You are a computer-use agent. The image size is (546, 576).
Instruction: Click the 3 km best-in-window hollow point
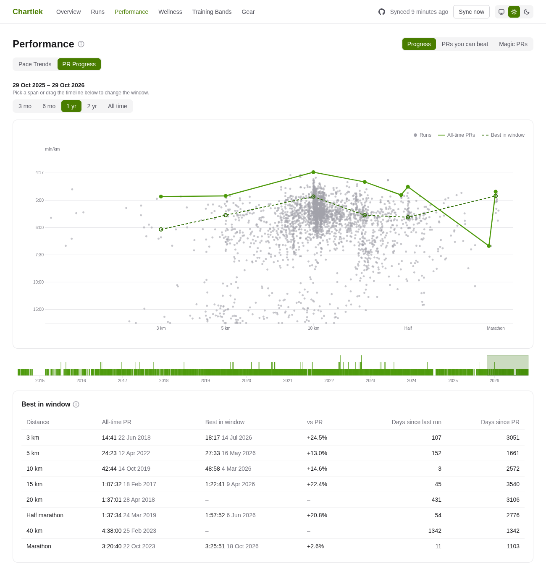(161, 229)
